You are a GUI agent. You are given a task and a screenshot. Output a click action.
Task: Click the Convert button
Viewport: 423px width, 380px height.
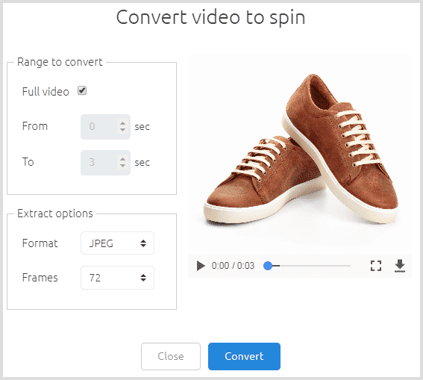[244, 356]
